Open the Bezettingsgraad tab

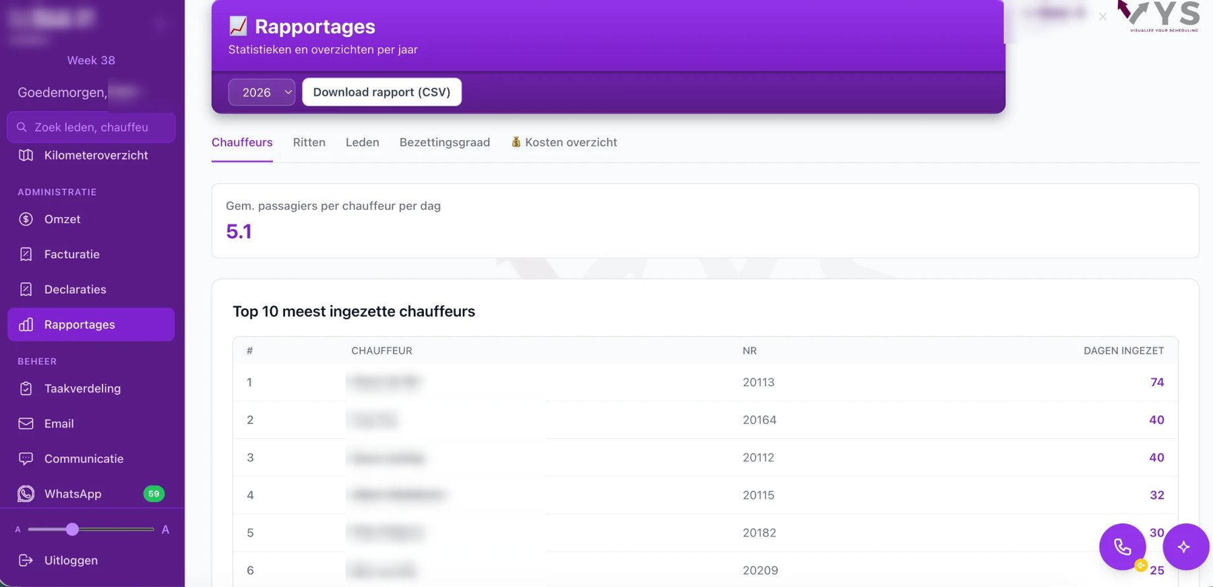pyautogui.click(x=444, y=142)
